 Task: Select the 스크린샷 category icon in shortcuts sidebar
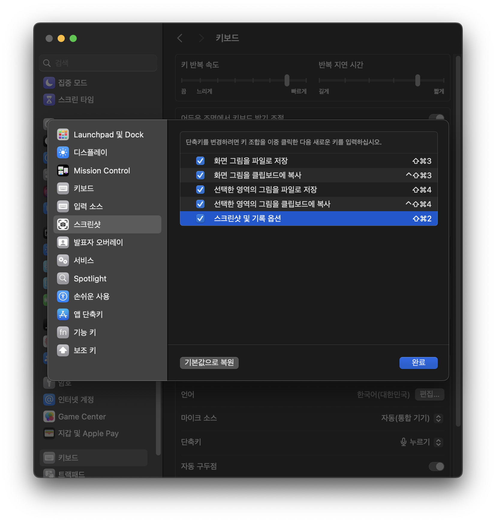(x=63, y=224)
